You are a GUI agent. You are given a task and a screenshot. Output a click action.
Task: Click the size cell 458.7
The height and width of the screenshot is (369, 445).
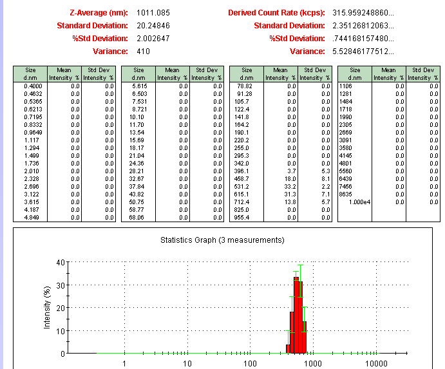[x=241, y=179]
